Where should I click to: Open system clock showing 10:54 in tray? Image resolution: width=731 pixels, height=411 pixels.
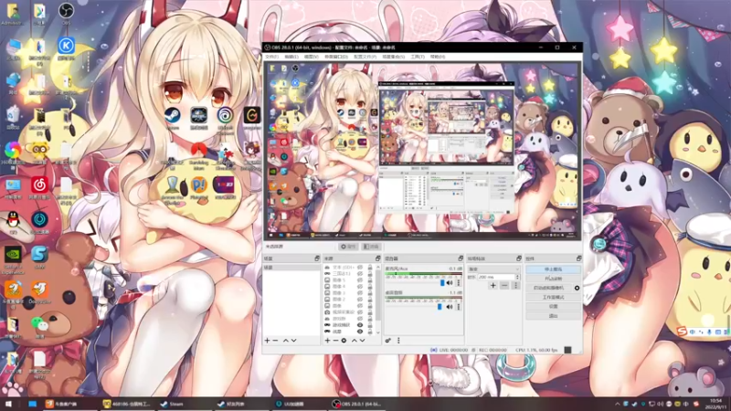tap(715, 404)
